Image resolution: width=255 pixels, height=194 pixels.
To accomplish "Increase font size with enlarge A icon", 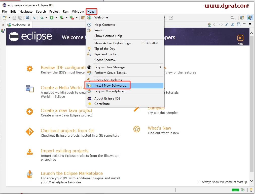I will pyautogui.click(x=232, y=25).
